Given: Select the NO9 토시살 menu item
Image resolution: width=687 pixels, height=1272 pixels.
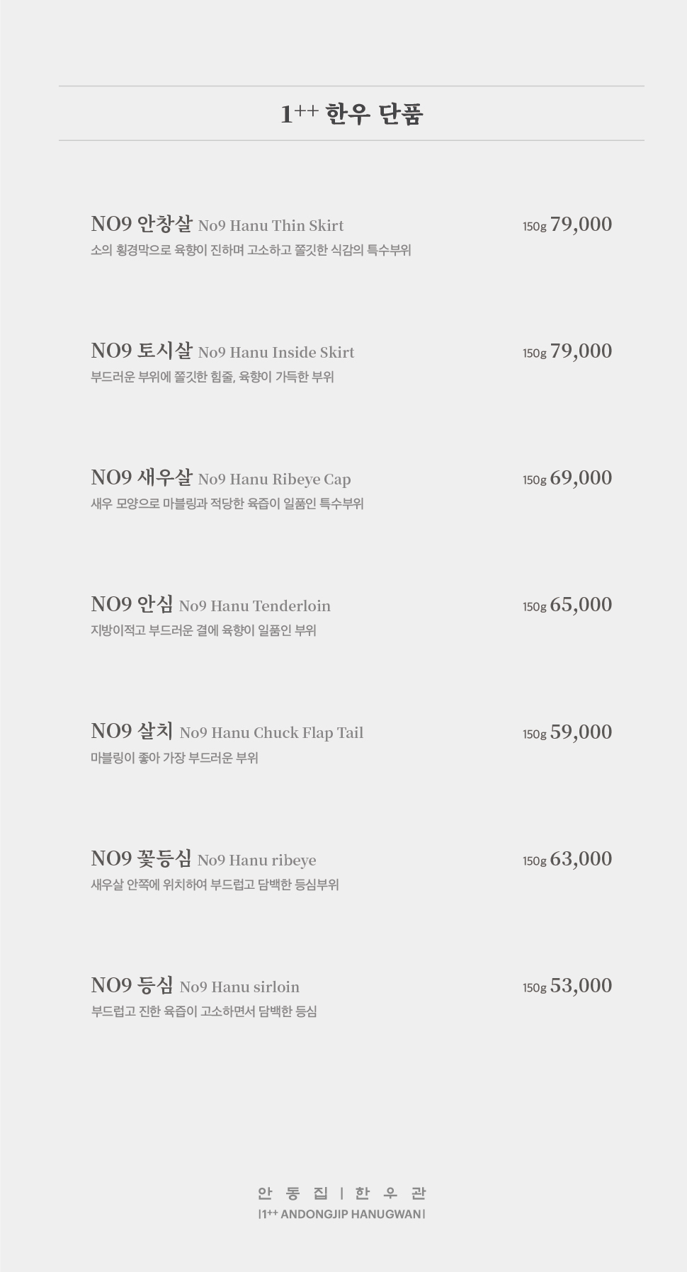Looking at the screenshot, I should pos(142,351).
